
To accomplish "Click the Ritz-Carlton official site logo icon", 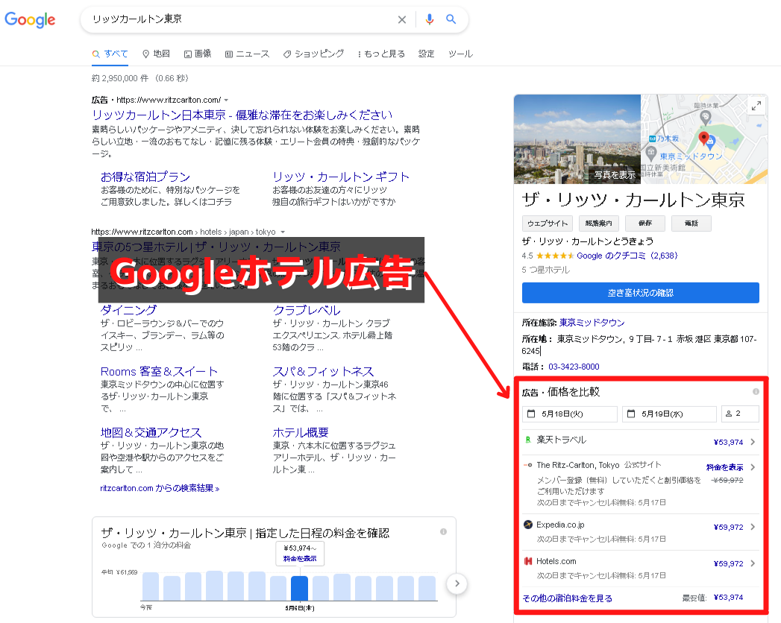I will click(x=528, y=465).
